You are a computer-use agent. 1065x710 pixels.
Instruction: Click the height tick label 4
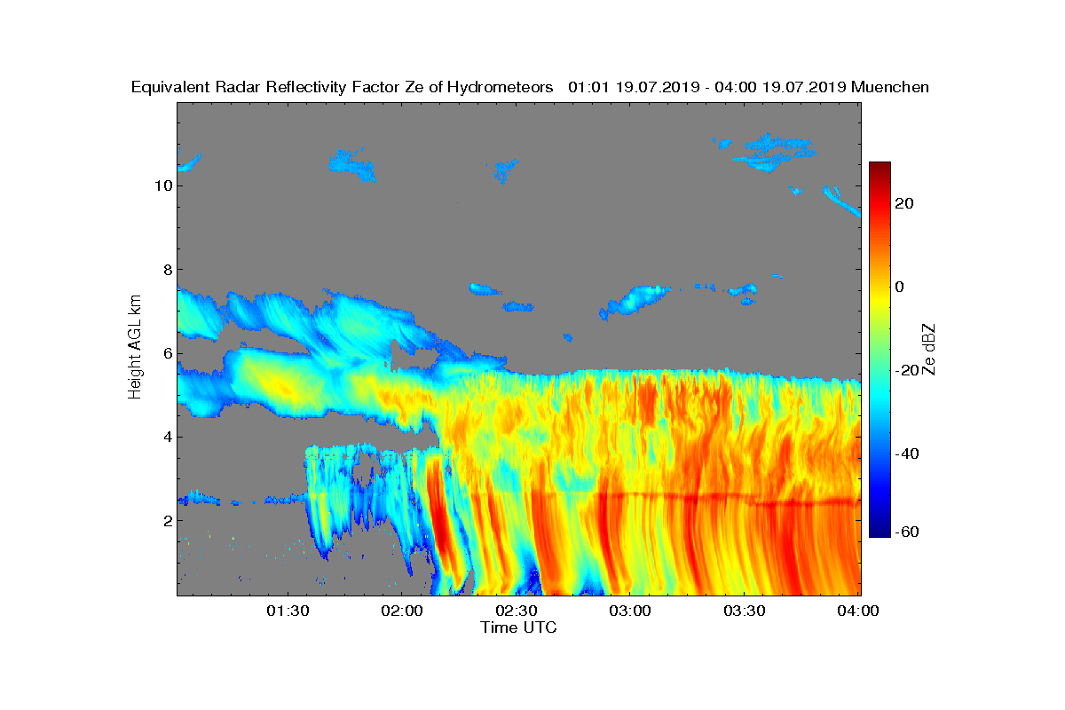(167, 437)
